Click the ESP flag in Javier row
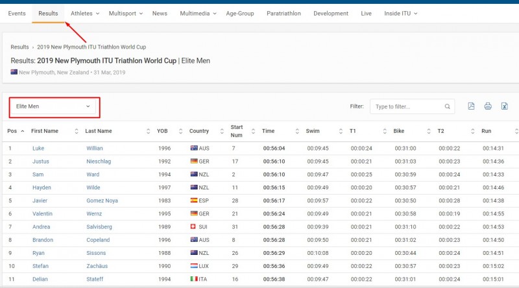Screen dimensions: 519x288 click(194, 200)
